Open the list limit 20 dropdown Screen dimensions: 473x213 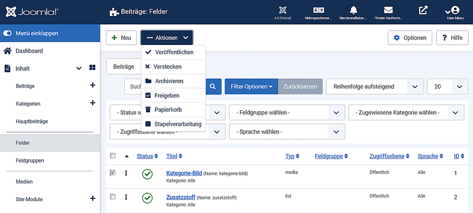pos(448,87)
